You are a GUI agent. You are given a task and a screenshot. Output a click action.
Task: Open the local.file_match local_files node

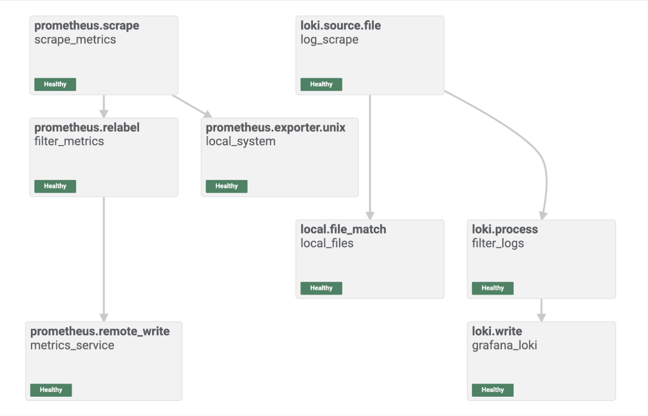[x=370, y=260]
